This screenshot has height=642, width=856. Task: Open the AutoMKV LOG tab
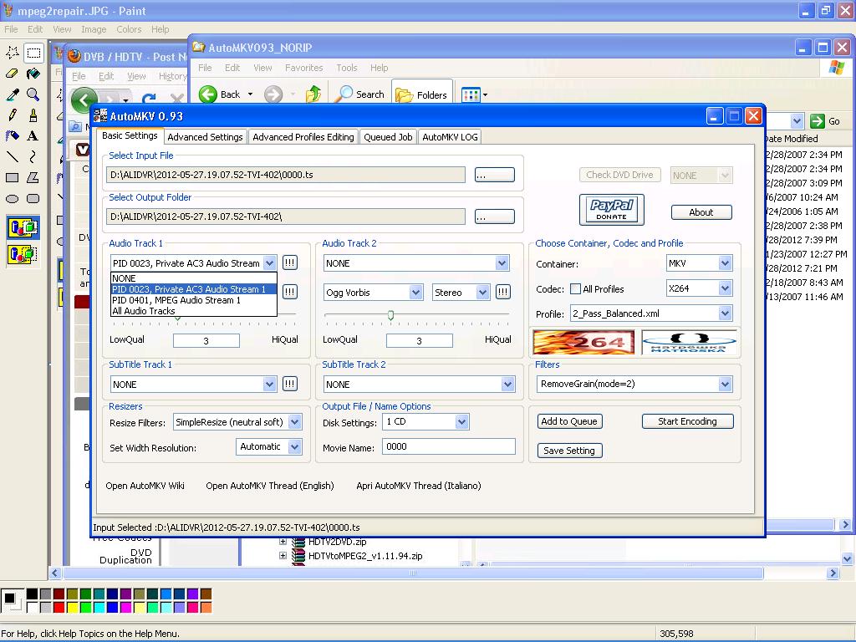tap(450, 137)
